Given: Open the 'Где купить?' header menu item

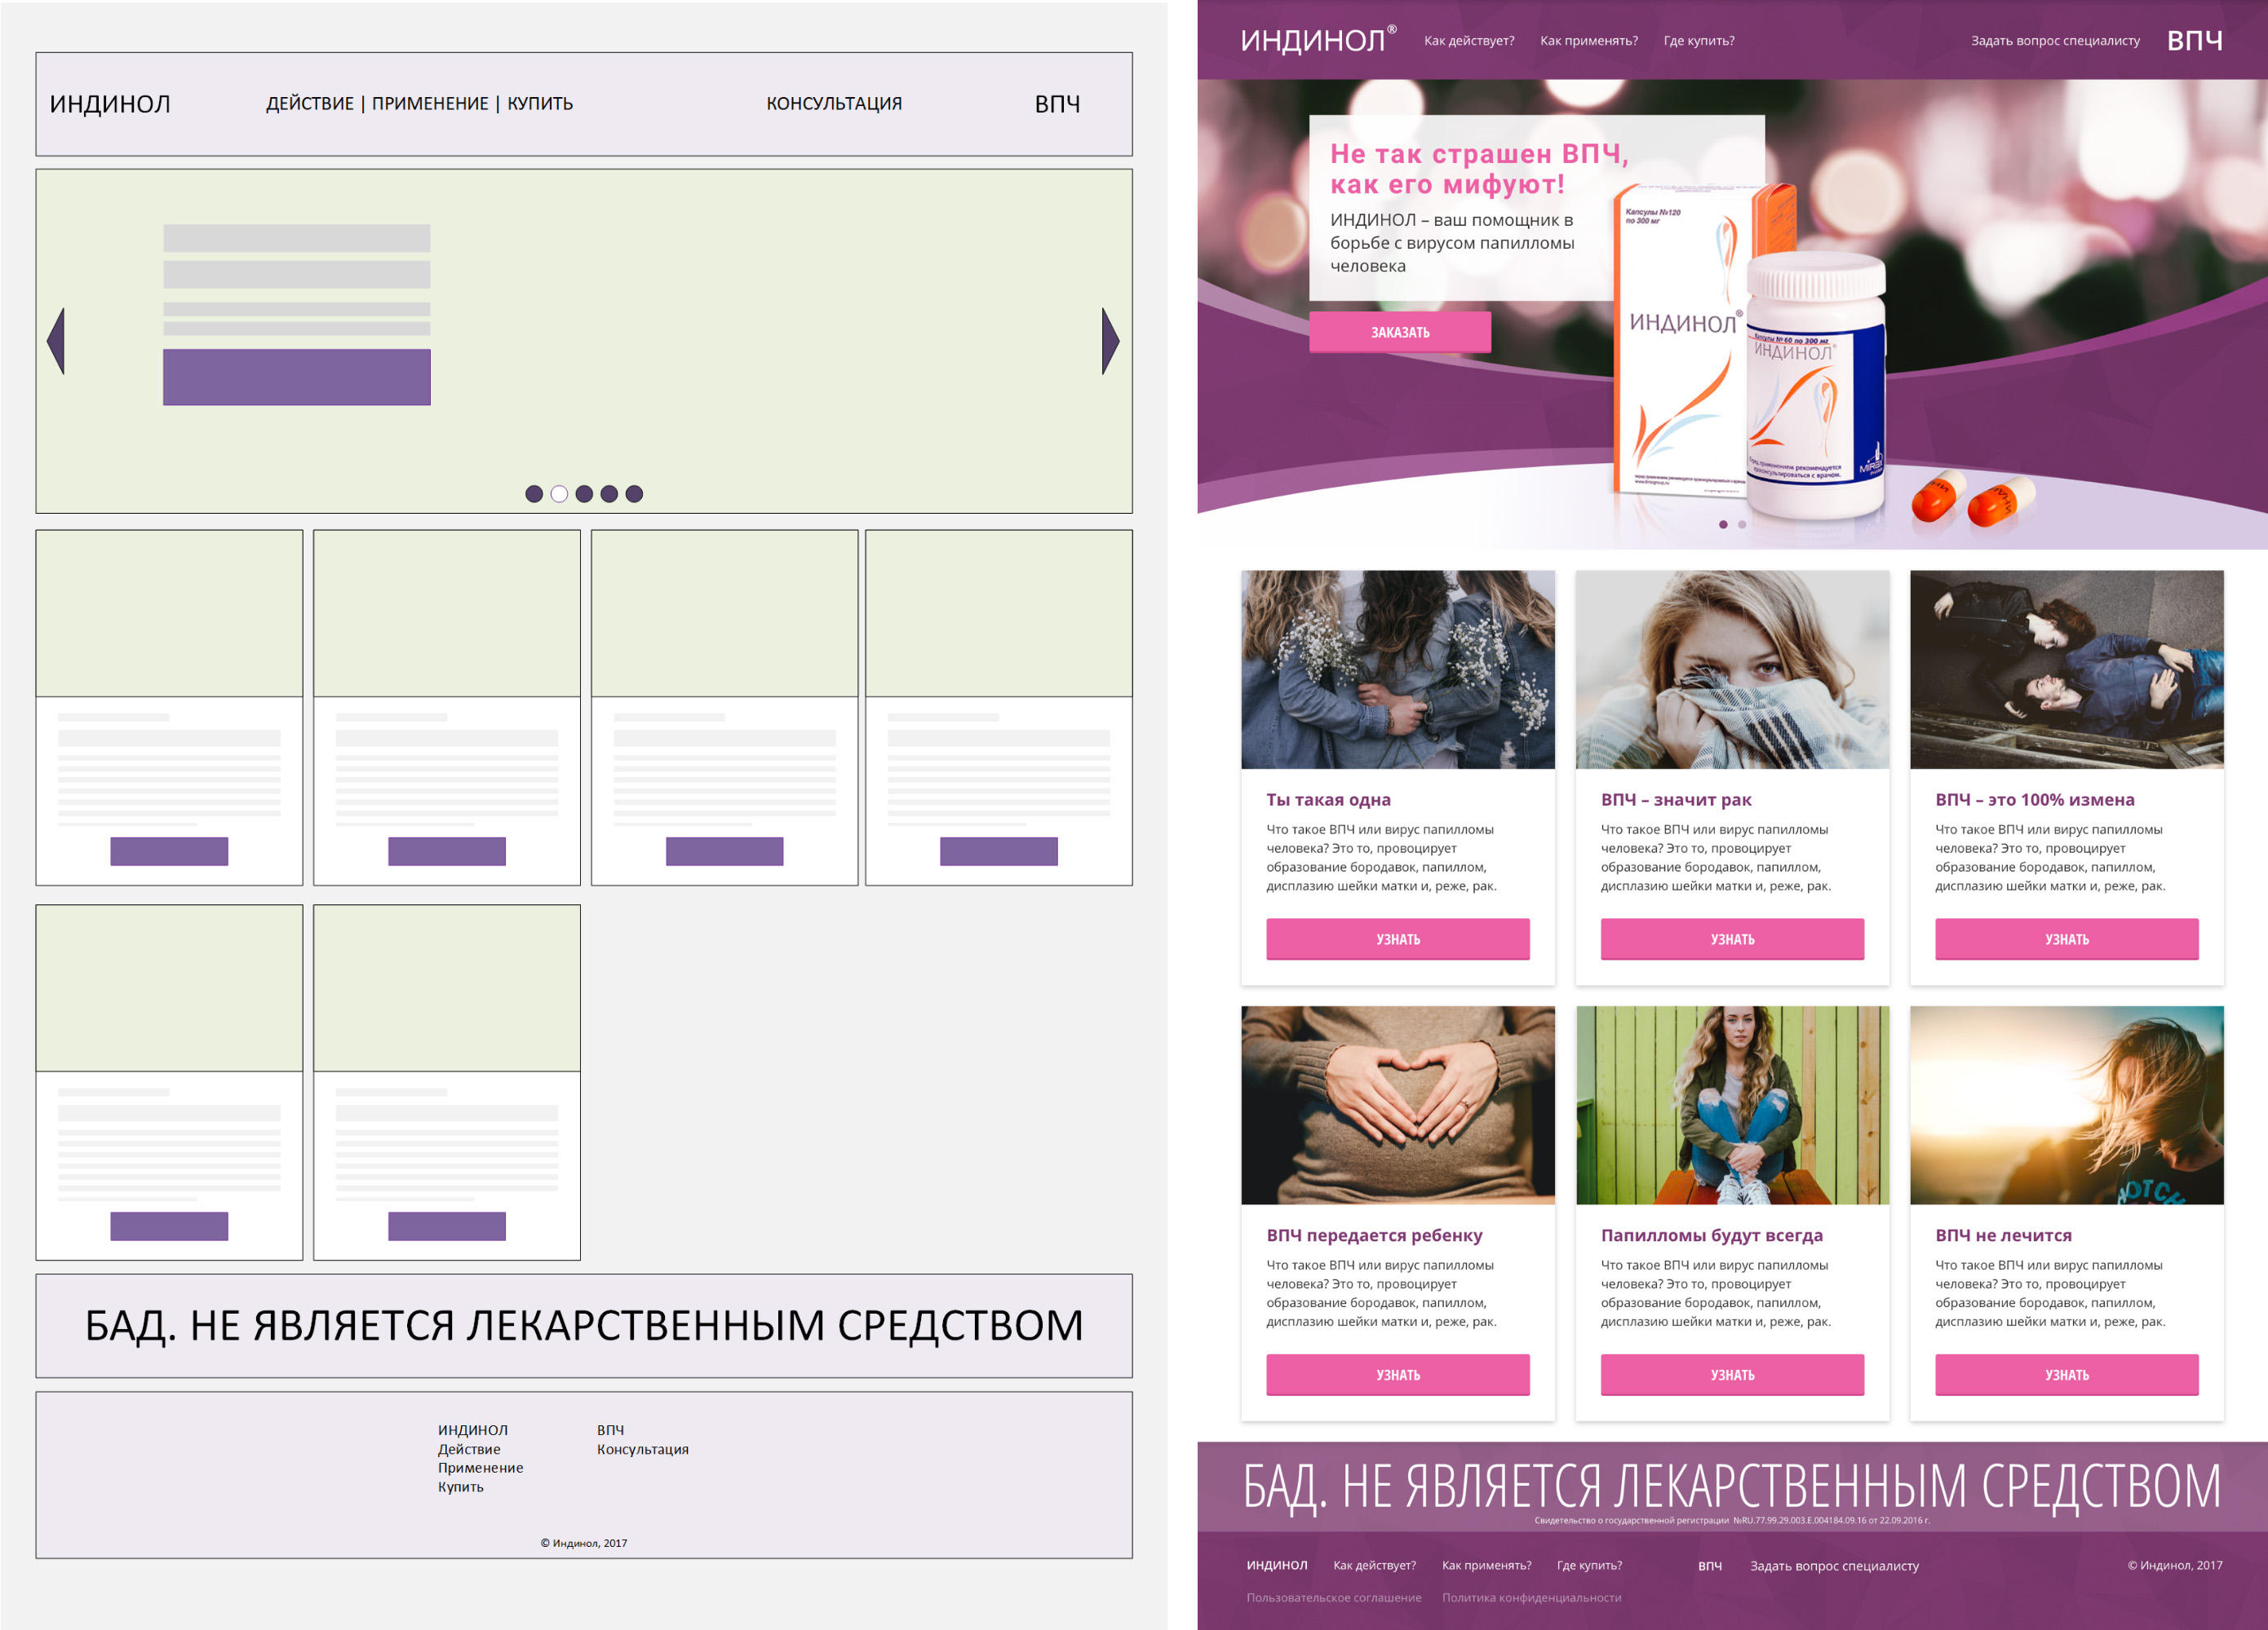Looking at the screenshot, I should (1699, 41).
